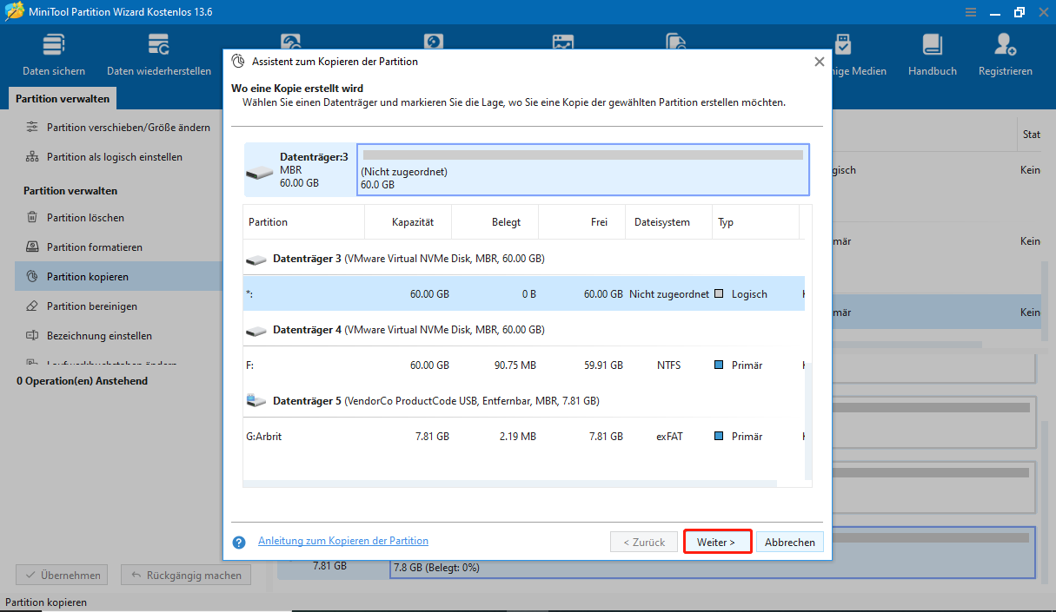Select the Datenträger 3 VMware disk row
This screenshot has width=1056, height=612.
(x=524, y=259)
